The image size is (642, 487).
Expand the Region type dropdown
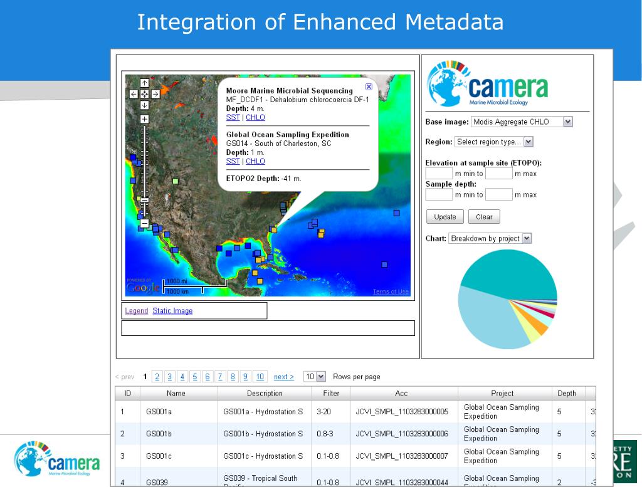(x=527, y=142)
